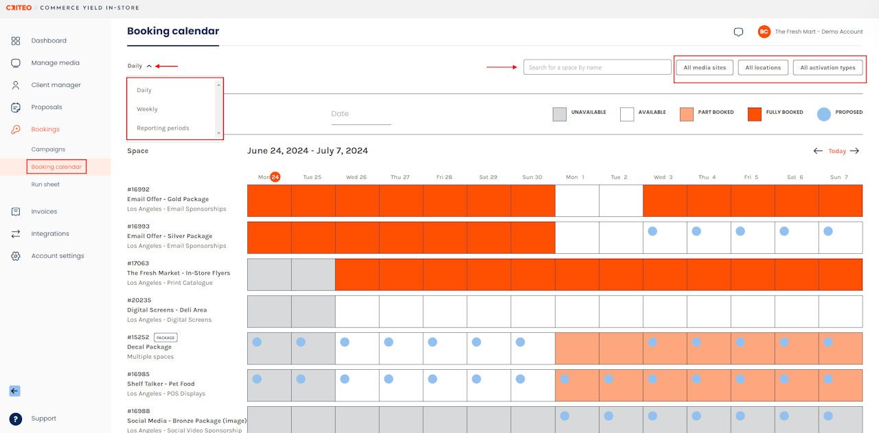
Task: Click the Dashboard menu label
Action: click(49, 41)
